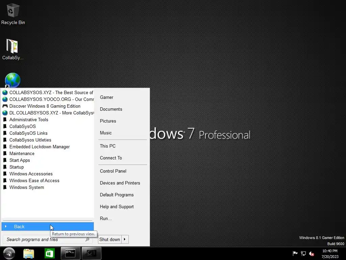Expand the CollabSysOS folder
Screen dimensions: 346x260
coord(48,127)
